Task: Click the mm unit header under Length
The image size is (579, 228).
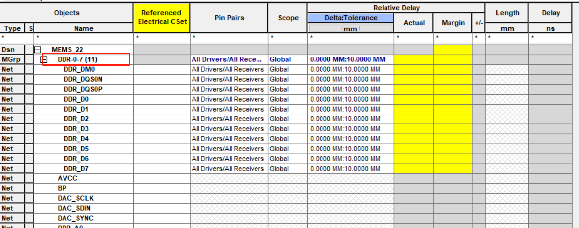Action: (x=507, y=28)
